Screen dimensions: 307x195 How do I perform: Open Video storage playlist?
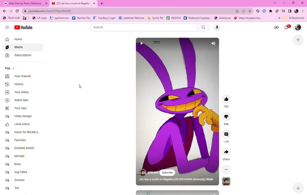23,116
